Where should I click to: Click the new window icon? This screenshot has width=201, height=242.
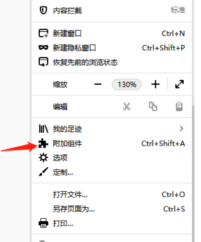(x=43, y=33)
